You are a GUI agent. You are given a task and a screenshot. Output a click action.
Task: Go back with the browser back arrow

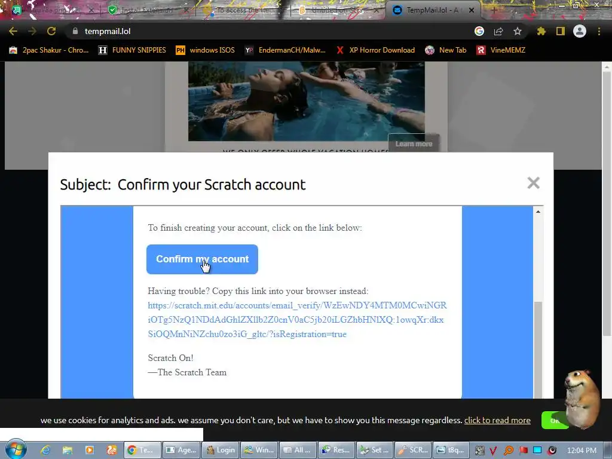click(13, 31)
